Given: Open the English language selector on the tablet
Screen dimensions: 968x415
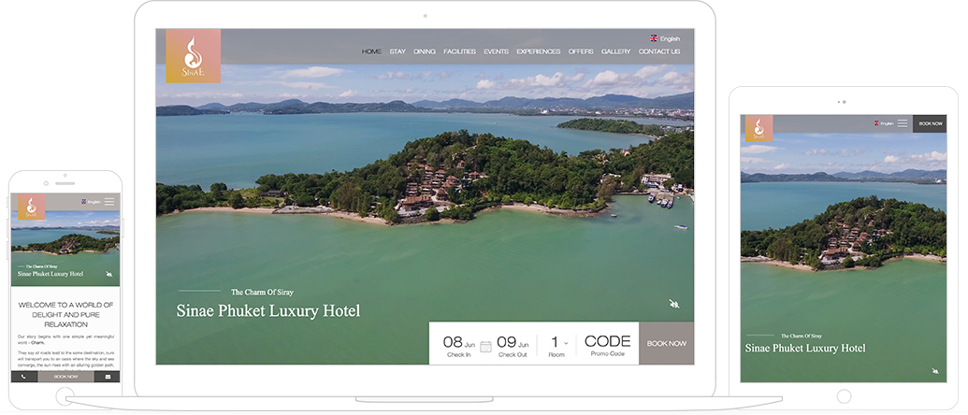Looking at the screenshot, I should pyautogui.click(x=884, y=123).
